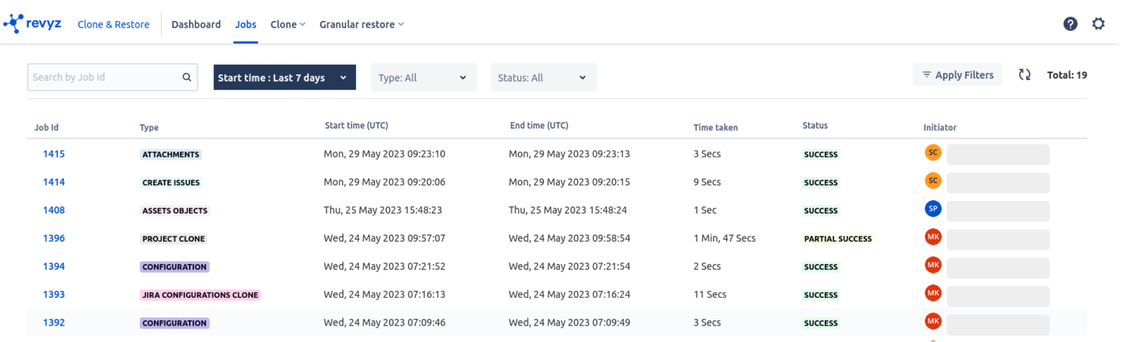Open the Status: All filter dropdown
The image size is (1133, 342).
click(x=543, y=78)
